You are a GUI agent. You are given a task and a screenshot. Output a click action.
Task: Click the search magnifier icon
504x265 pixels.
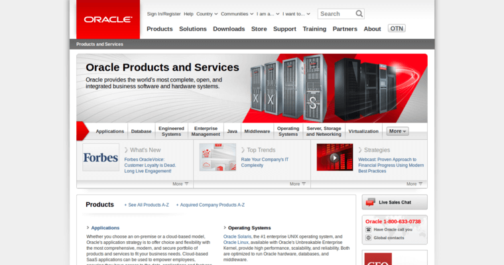(359, 13)
